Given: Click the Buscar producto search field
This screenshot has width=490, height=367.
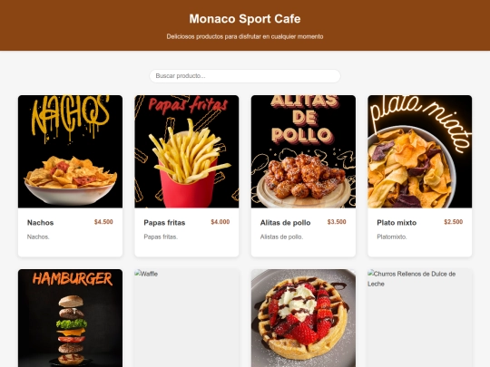Looking at the screenshot, I should [x=245, y=76].
